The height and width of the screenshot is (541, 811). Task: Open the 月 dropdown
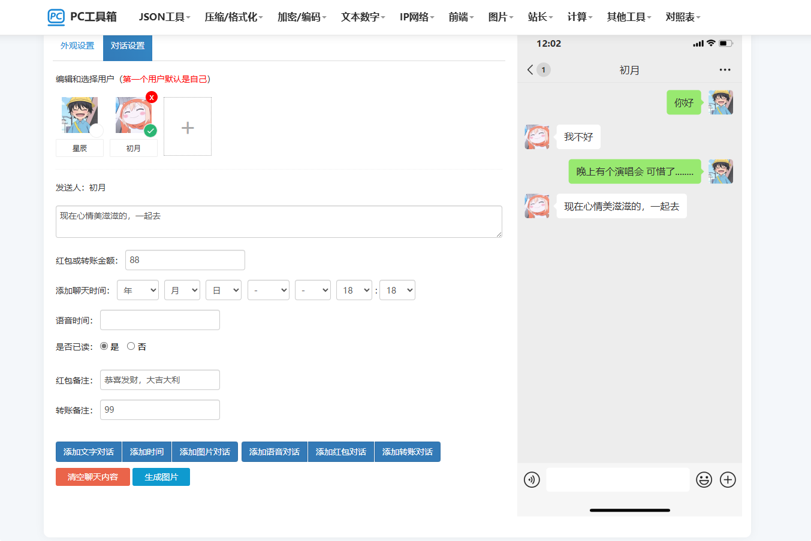pos(182,290)
